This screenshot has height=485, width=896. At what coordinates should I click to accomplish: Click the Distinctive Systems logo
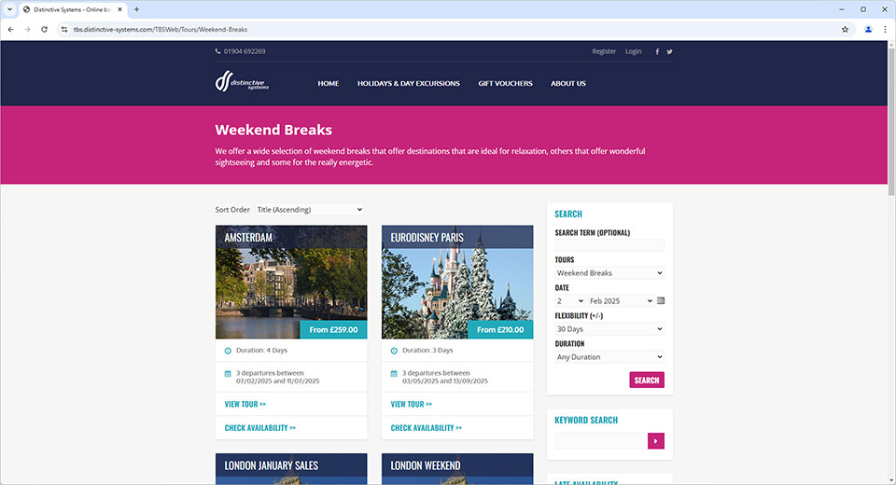click(242, 81)
